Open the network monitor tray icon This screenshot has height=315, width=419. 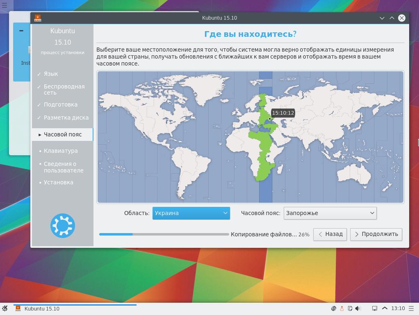coord(374,308)
